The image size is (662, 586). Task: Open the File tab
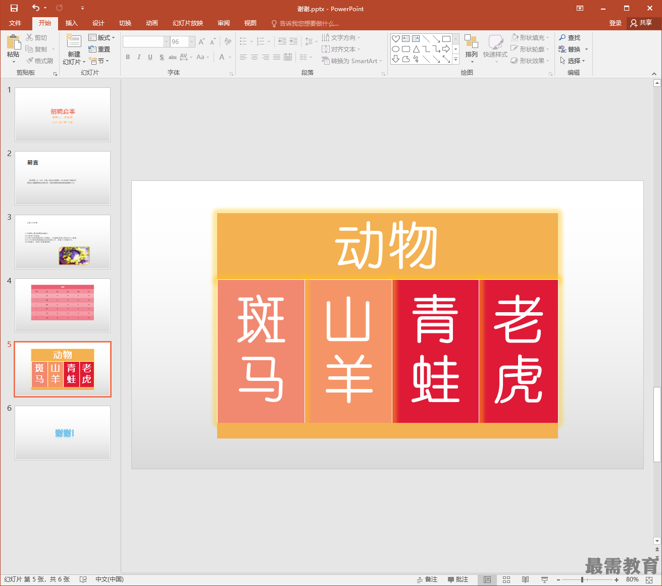[15, 23]
